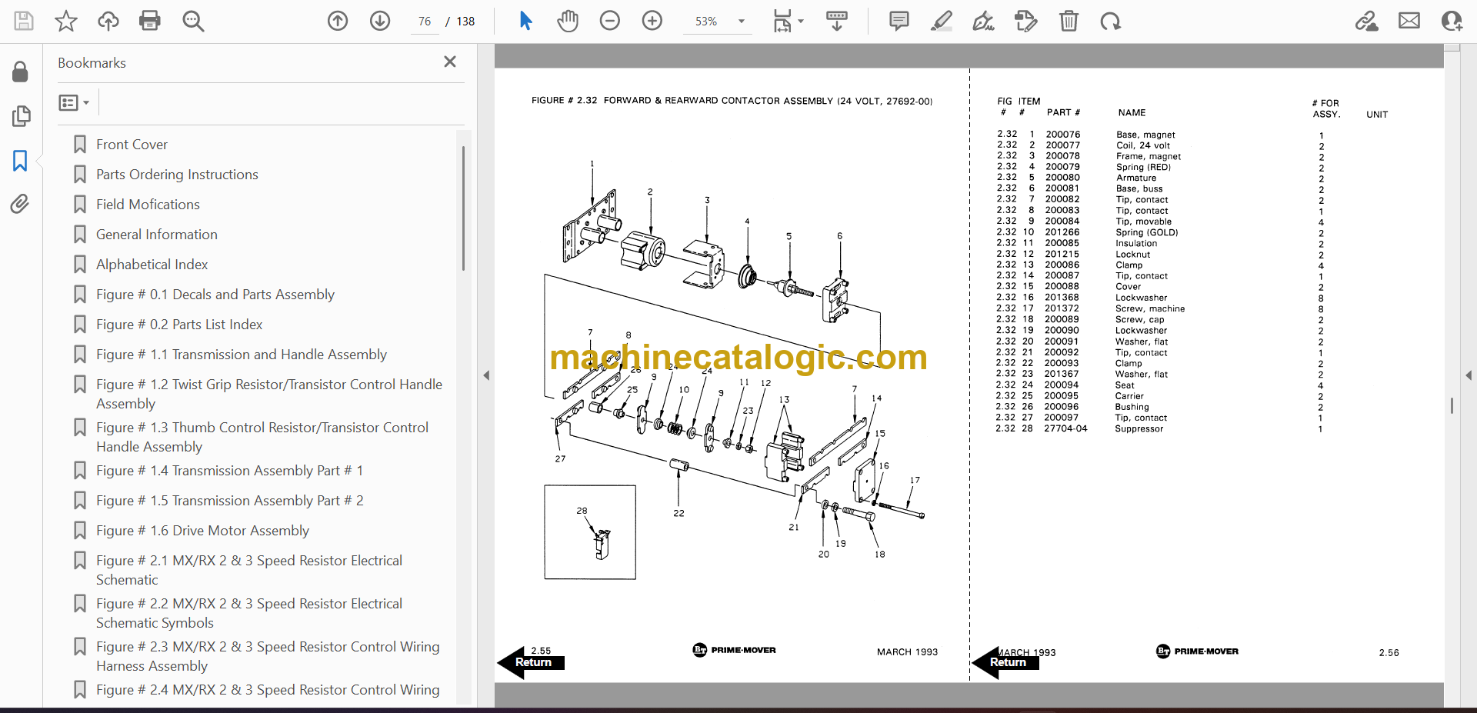1477x713 pixels.
Task: Open Figure # 0.2 Parts List Index
Action: coord(179,325)
